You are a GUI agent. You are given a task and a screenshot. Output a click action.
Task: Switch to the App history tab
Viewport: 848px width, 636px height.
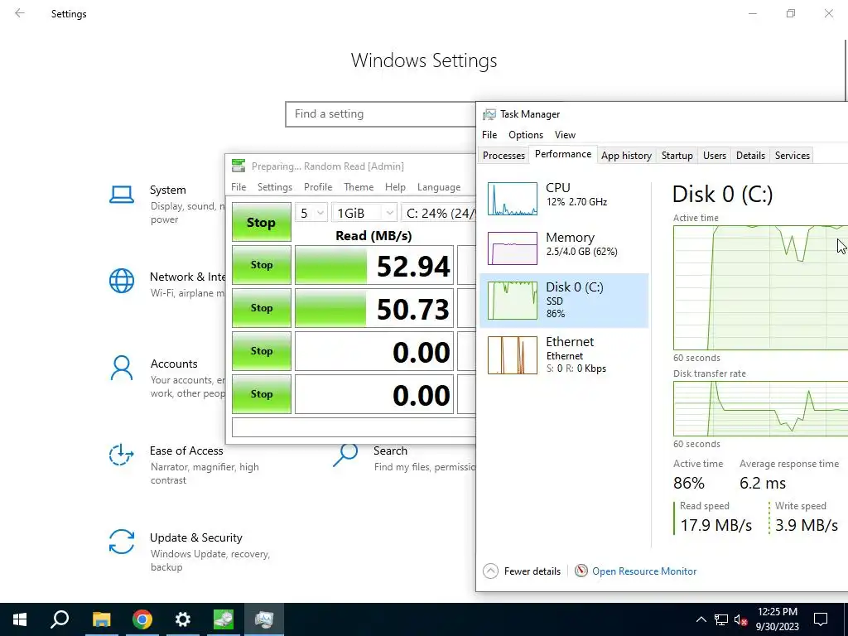(626, 155)
